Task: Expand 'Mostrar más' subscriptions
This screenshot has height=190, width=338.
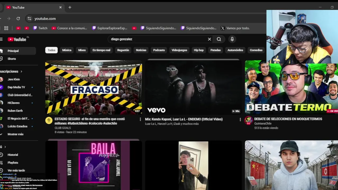Action: point(15,134)
